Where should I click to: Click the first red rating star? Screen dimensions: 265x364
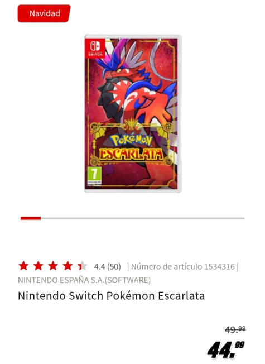(23, 266)
